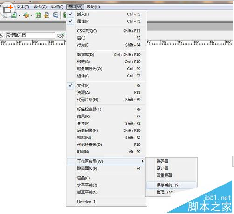Select 编码器 workspace layout

[x=172, y=161]
